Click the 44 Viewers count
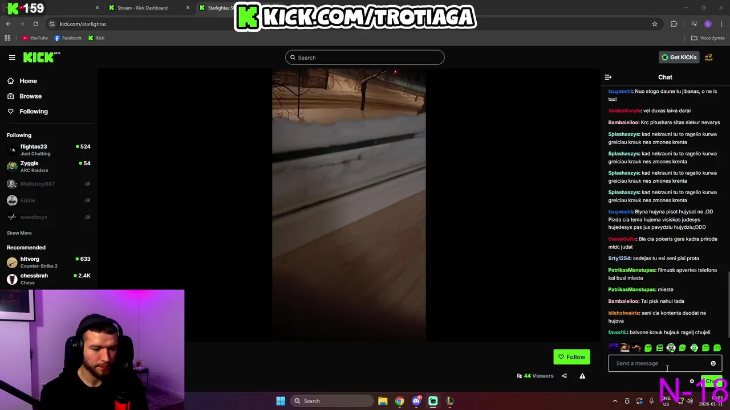 (535, 376)
